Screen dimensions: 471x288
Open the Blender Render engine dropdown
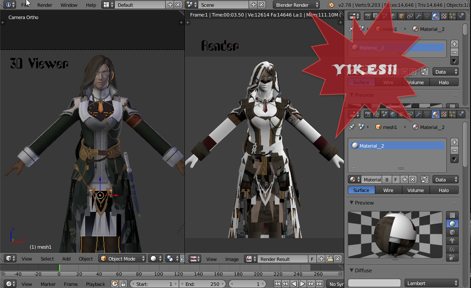(296, 5)
